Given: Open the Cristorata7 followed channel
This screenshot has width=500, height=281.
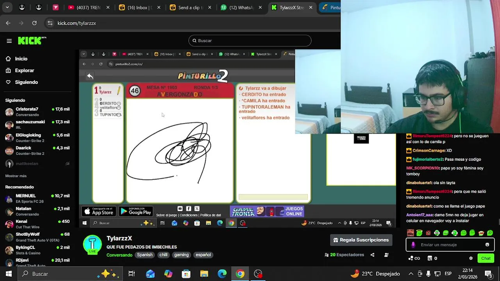Looking at the screenshot, I should point(37,112).
